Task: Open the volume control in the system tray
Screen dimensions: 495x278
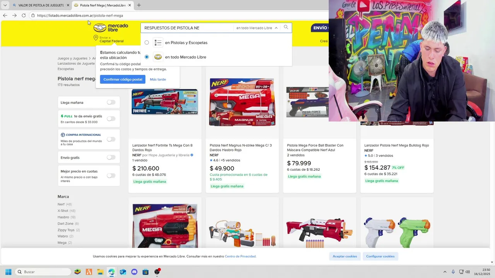Action: (468, 272)
